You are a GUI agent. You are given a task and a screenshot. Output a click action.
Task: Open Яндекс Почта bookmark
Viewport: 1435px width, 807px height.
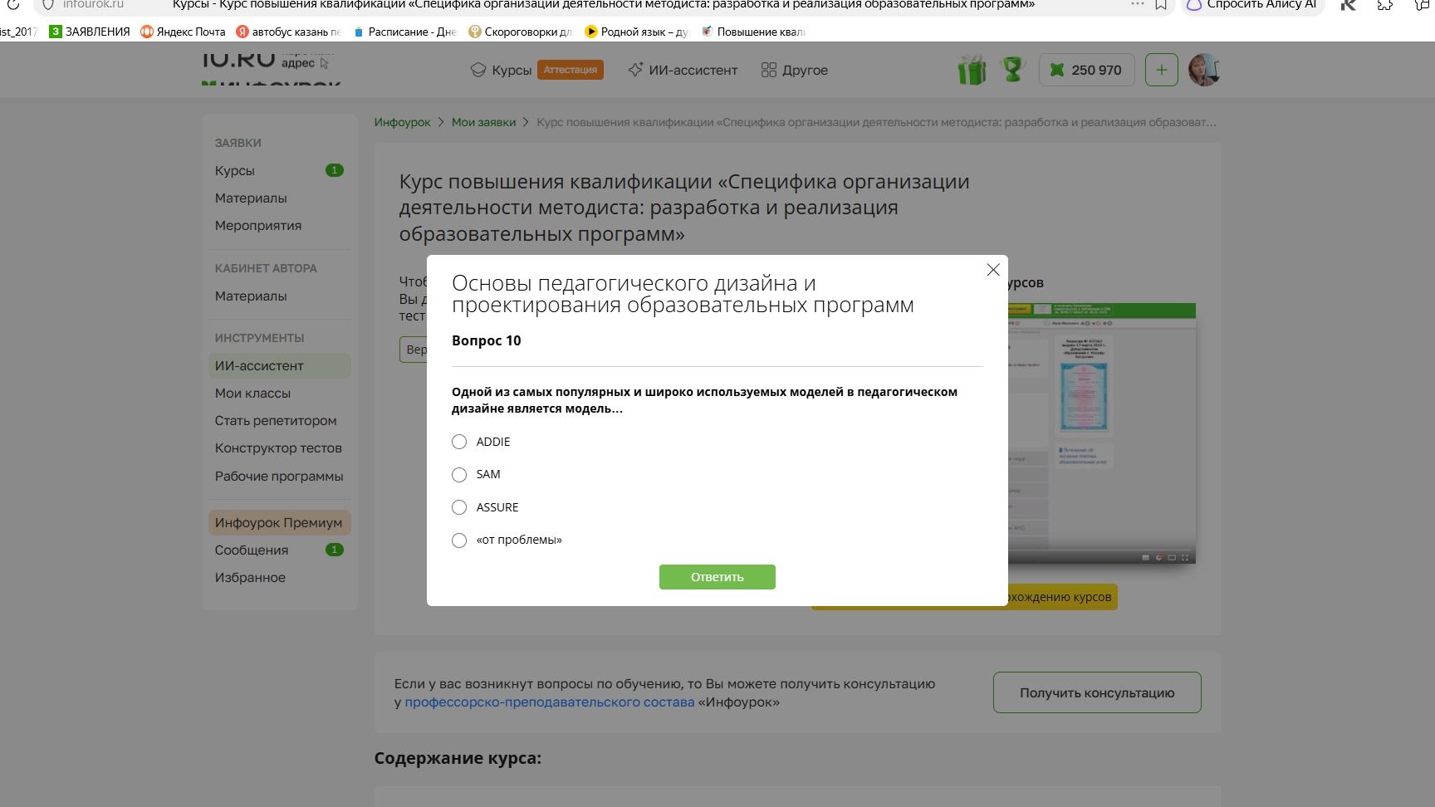coord(183,32)
